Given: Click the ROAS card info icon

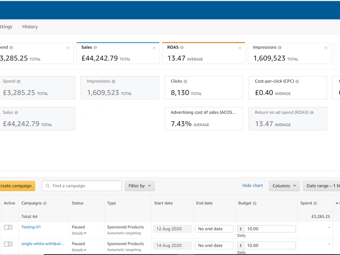Looking at the screenshot, I should (x=182, y=47).
